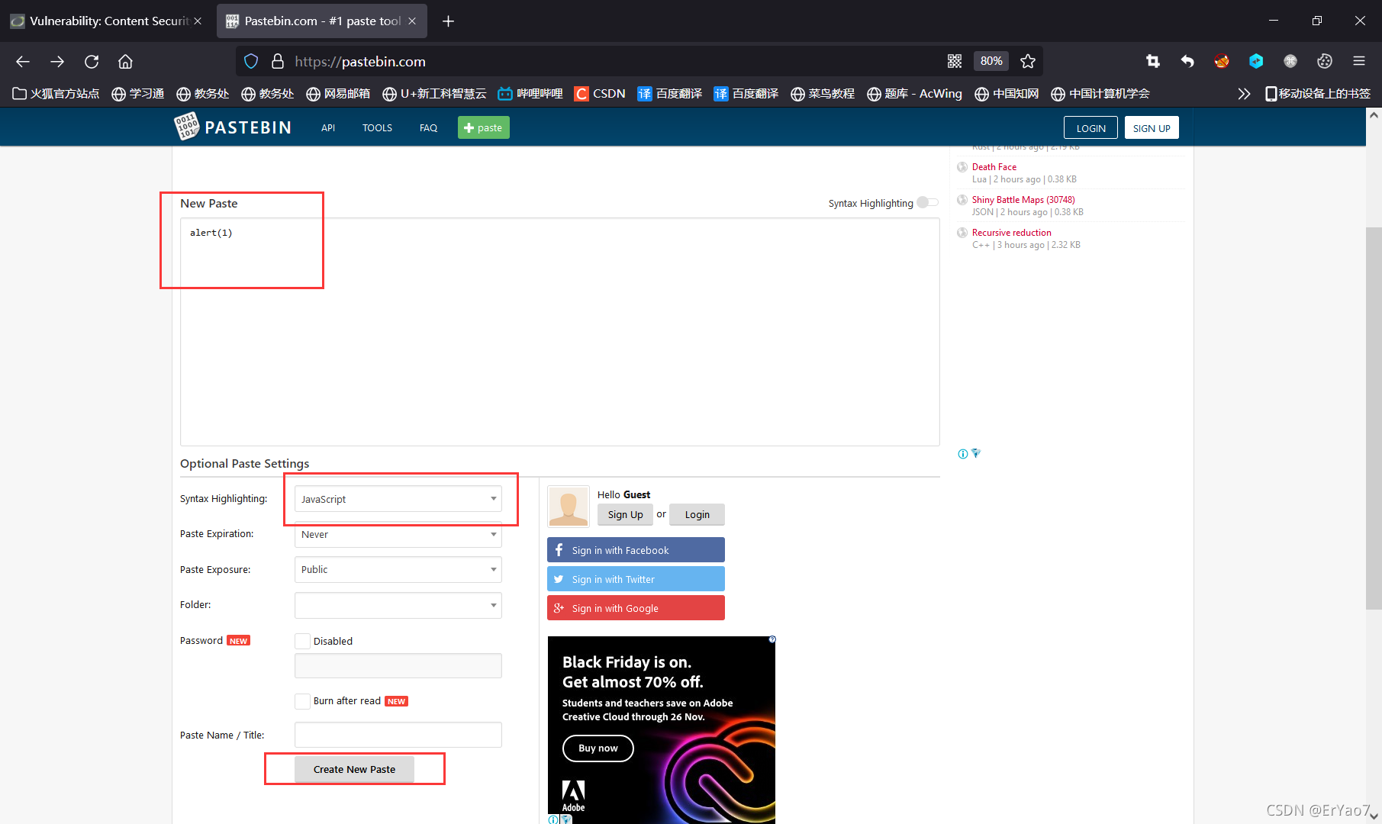The height and width of the screenshot is (824, 1382).
Task: Switch to the Vulnerability: Content Security tab
Action: 106,21
